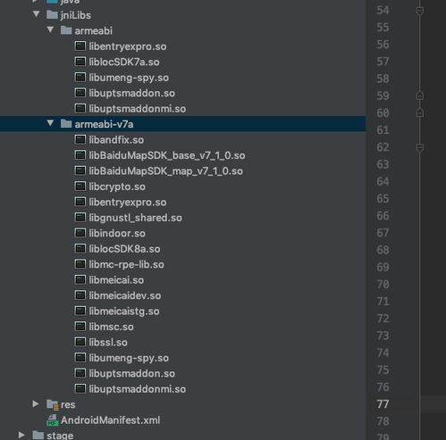Collapse the armeabi folder arrow
Viewport: 446px width, 440px height.
click(50, 29)
